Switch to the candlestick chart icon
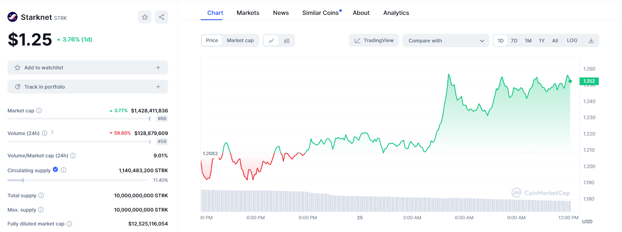Screen dimensions: 622x232 click(287, 40)
